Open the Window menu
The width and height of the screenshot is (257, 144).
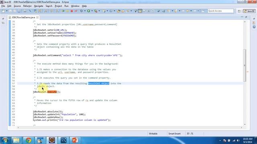(x=75, y=6)
